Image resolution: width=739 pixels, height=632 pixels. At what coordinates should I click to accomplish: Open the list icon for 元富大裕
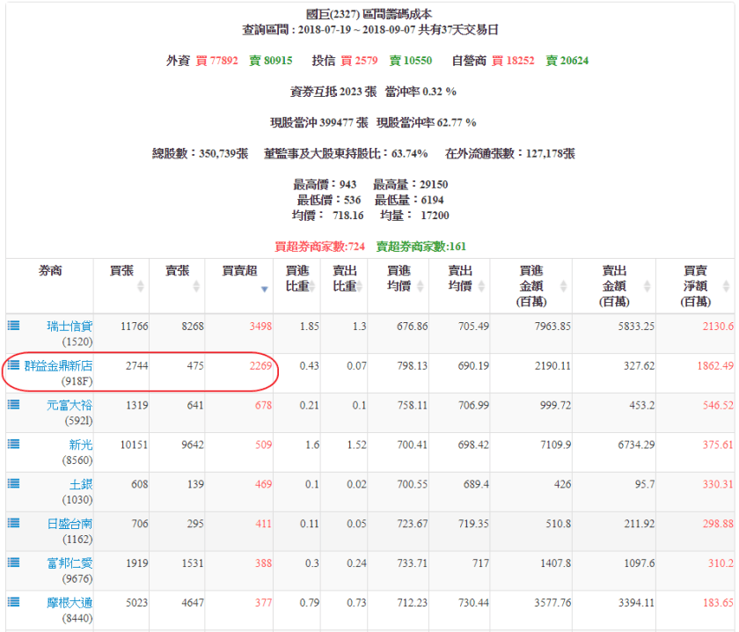click(x=13, y=404)
